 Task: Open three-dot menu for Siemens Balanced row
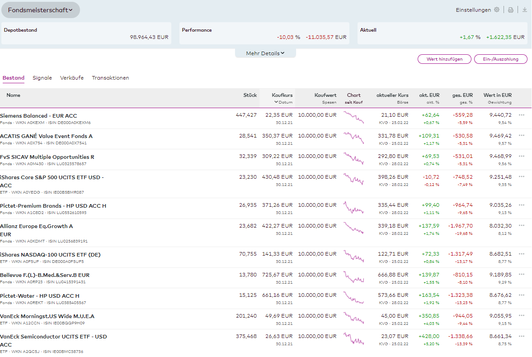[522, 115]
